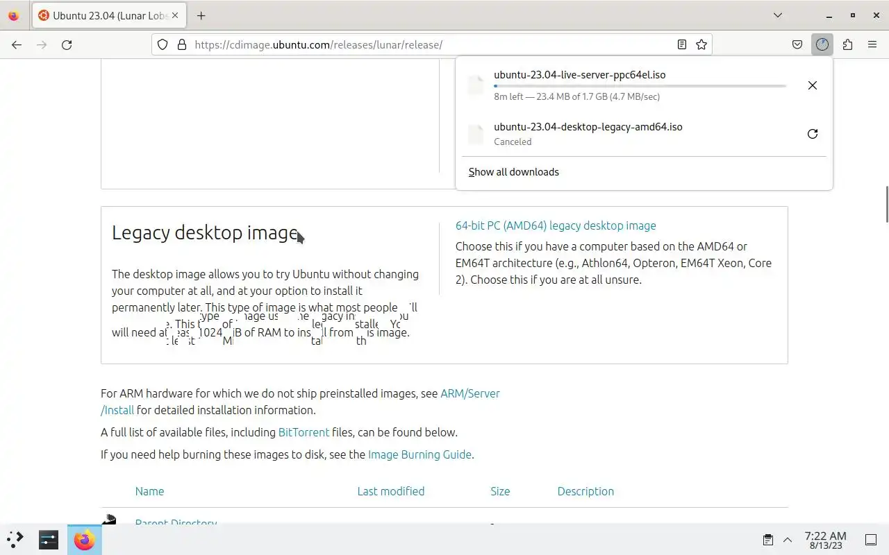Select ubuntu-23.04-desktop-legacy-amd64.iso download entry
889x555 pixels.
[x=644, y=134]
